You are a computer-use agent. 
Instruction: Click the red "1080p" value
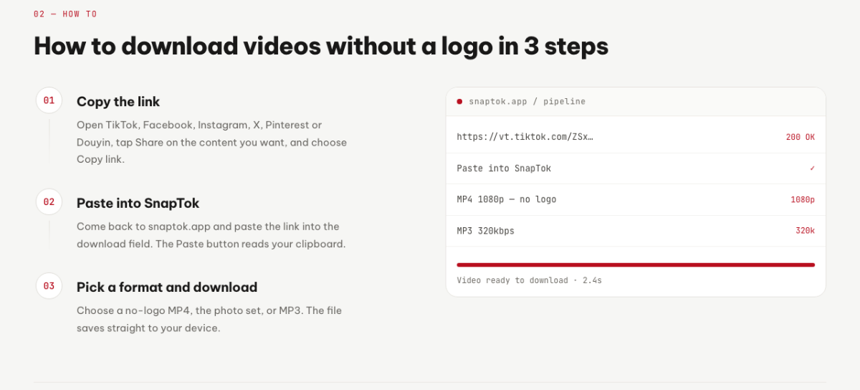[803, 200]
